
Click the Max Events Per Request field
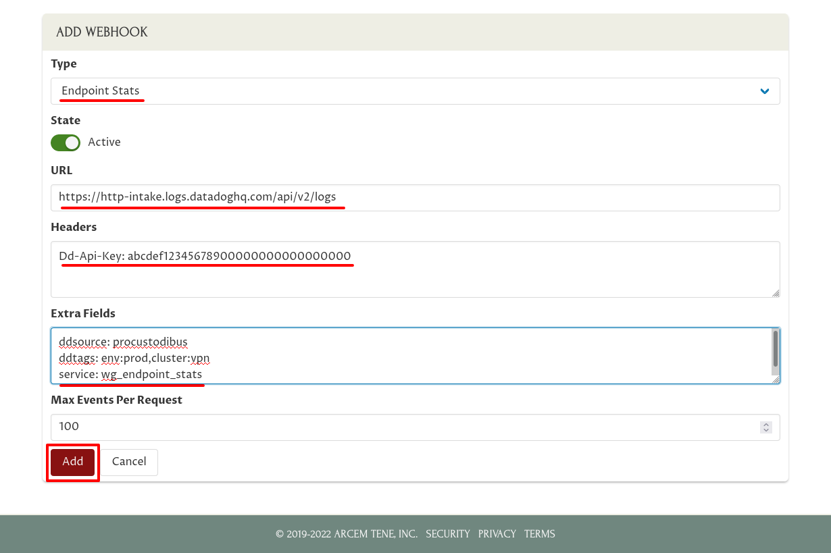pyautogui.click(x=415, y=427)
